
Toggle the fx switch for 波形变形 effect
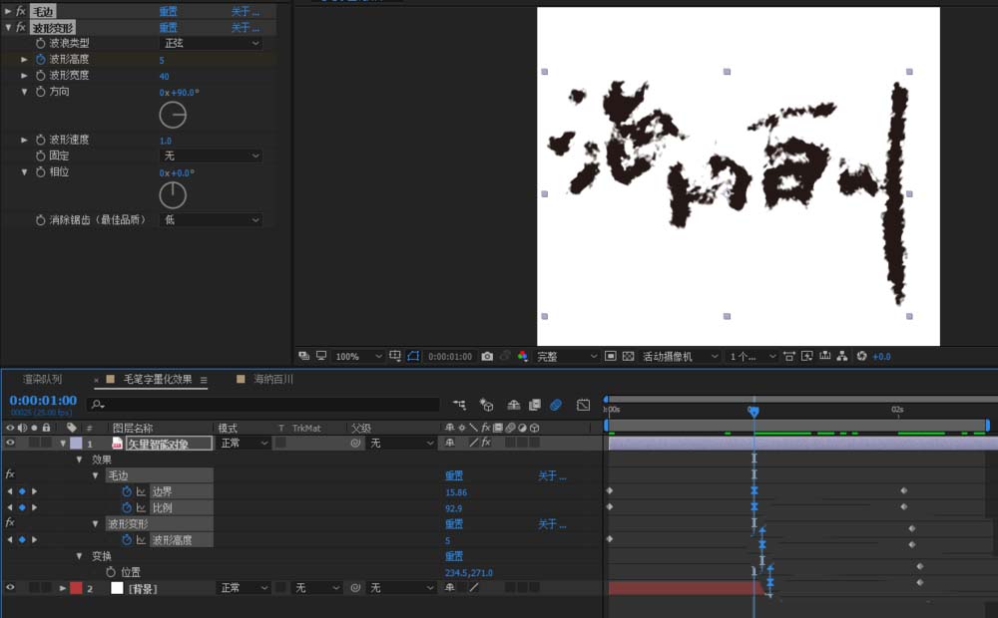[20, 28]
